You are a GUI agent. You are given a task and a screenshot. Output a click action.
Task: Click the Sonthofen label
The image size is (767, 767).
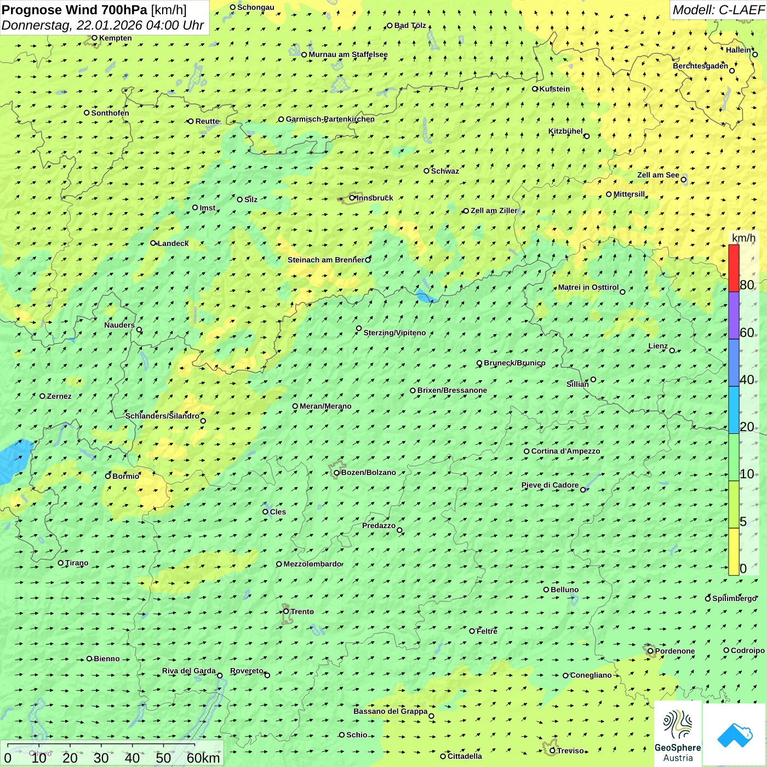tap(110, 113)
